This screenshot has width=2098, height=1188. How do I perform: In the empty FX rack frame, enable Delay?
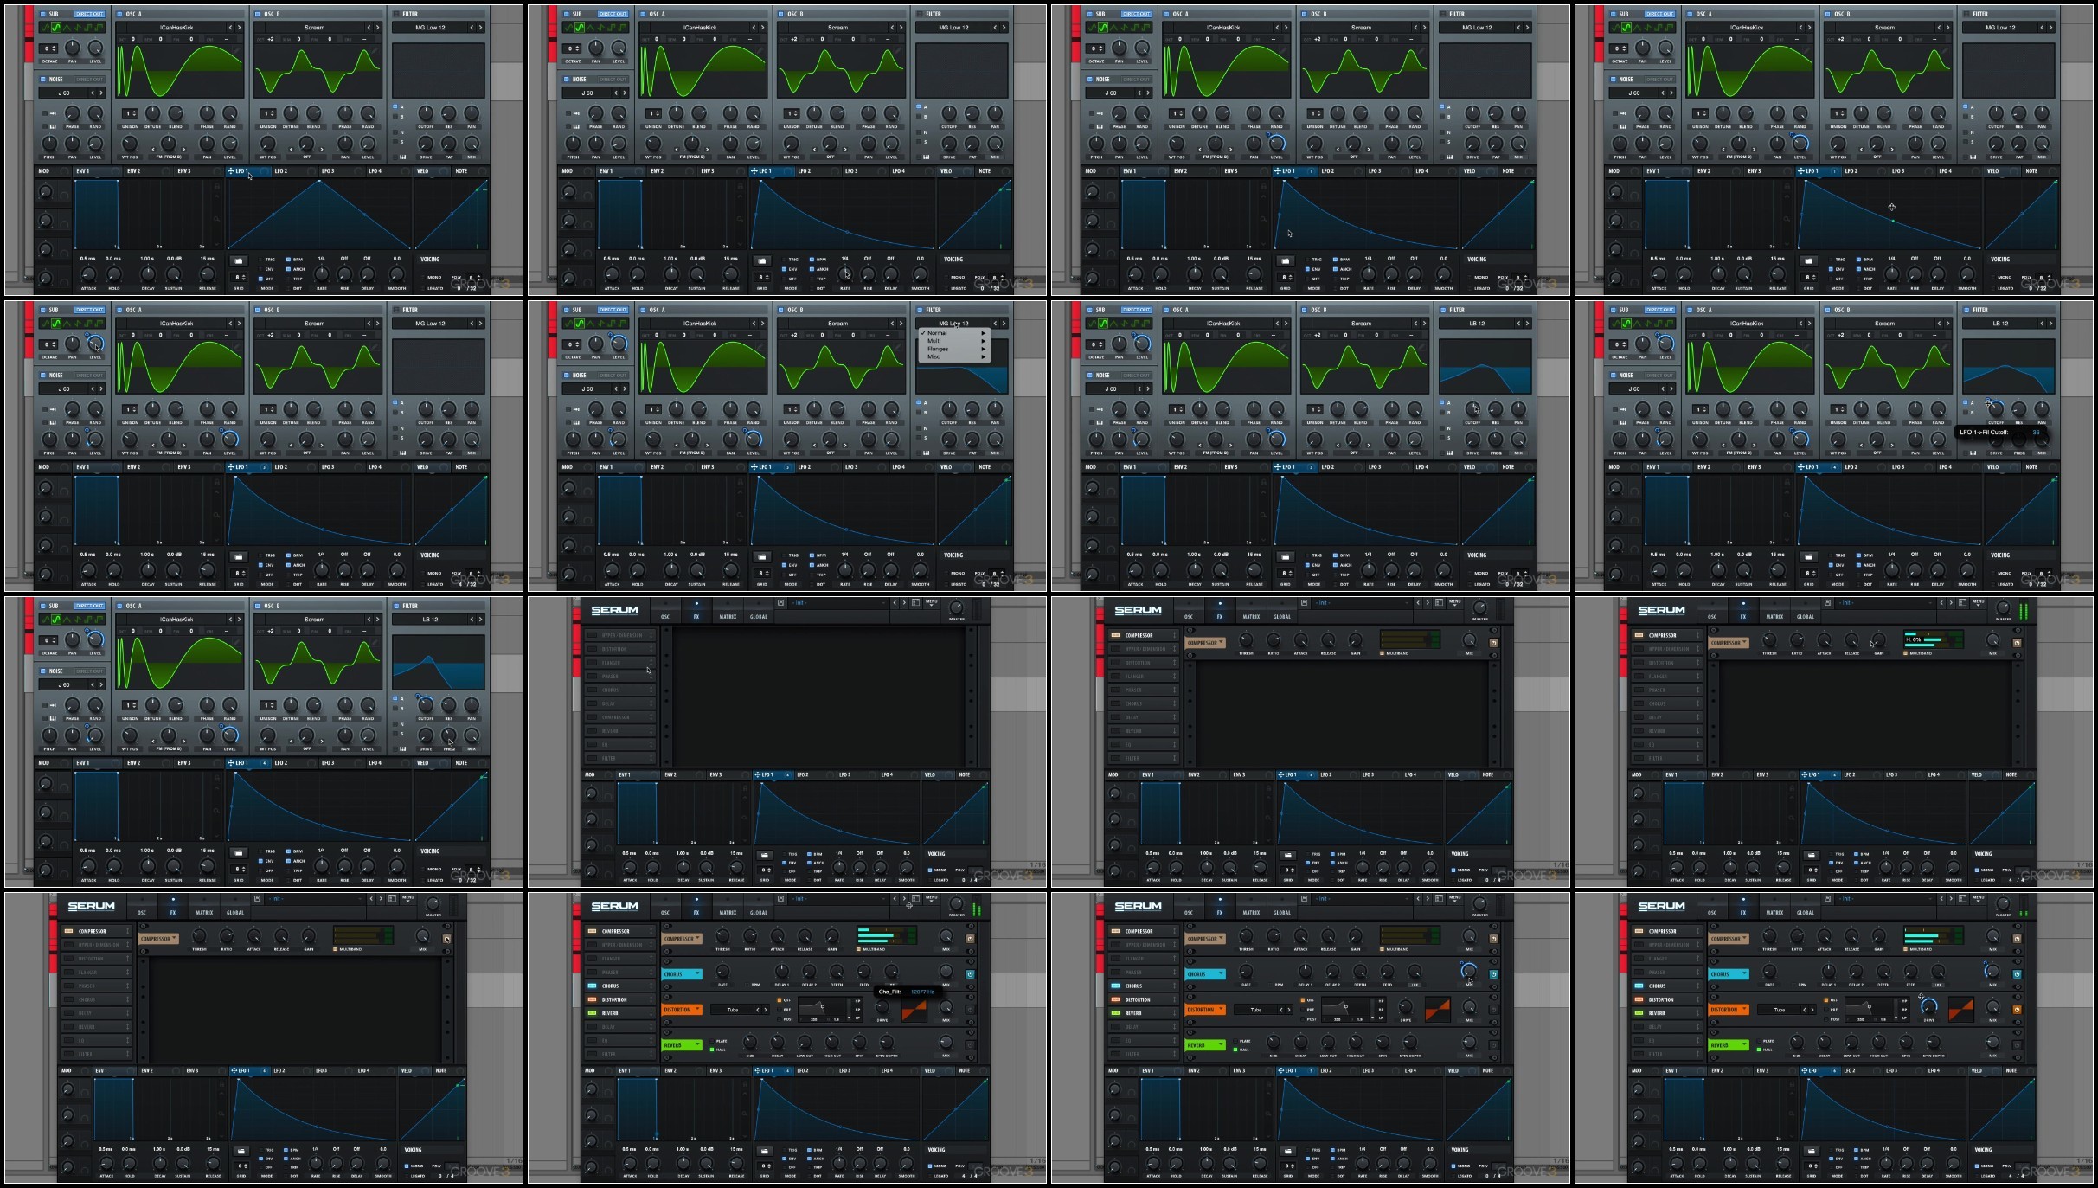click(x=592, y=703)
